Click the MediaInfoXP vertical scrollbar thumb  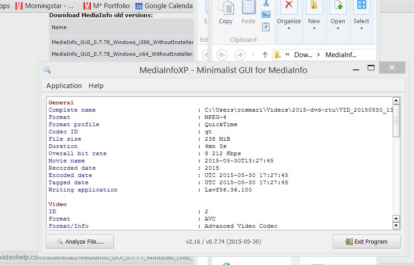click(396, 121)
